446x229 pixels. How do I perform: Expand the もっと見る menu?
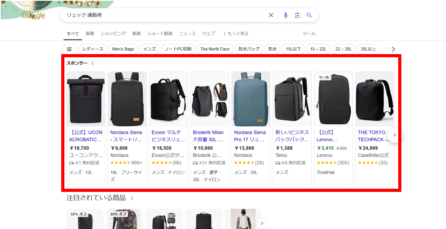pyautogui.click(x=236, y=34)
